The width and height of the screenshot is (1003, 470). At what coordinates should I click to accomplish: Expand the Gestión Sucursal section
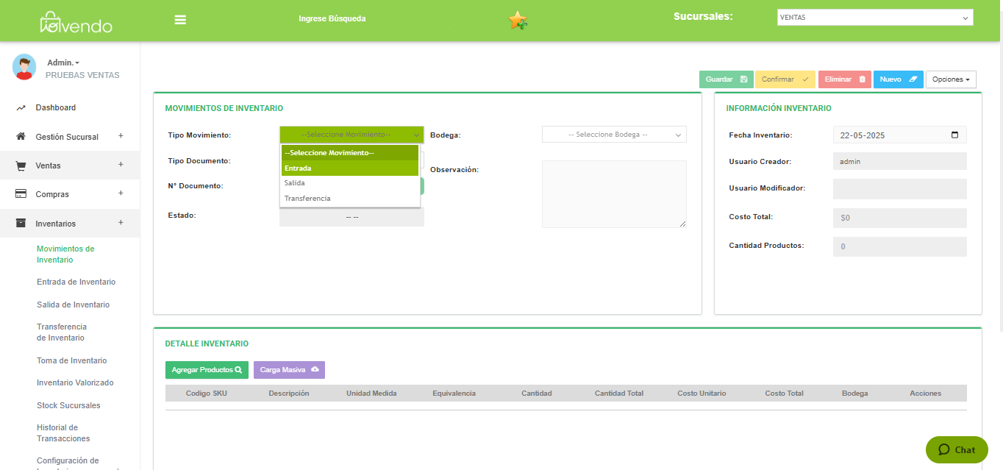coord(121,136)
